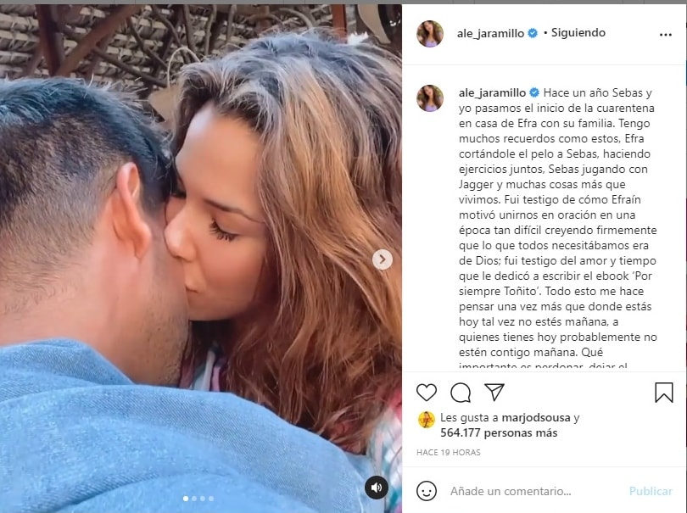
Task: Click caption avatar of ale_jaramillo
Action: 430,98
